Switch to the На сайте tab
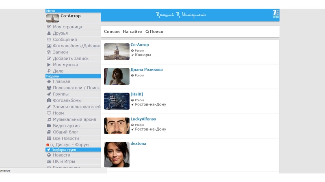325x182 pixels. pyautogui.click(x=132, y=32)
